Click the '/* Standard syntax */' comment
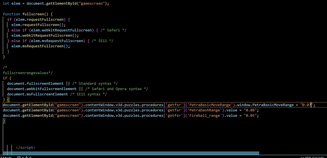The image size is (327, 158). coord(95,83)
